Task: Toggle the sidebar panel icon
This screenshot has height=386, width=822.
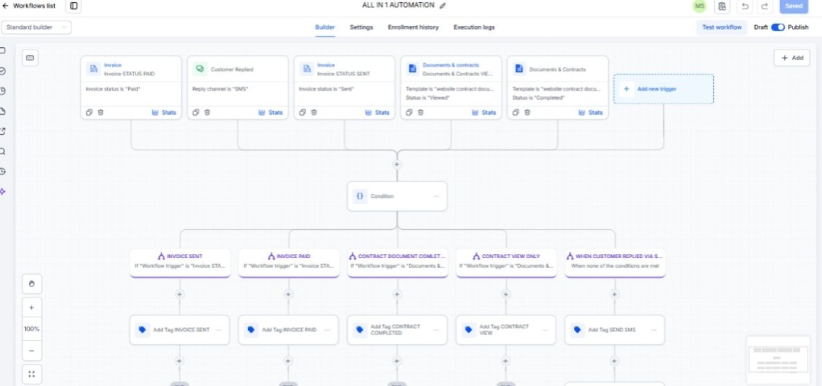Action: click(73, 6)
